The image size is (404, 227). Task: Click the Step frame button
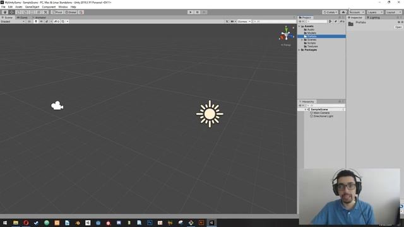pyautogui.click(x=204, y=12)
